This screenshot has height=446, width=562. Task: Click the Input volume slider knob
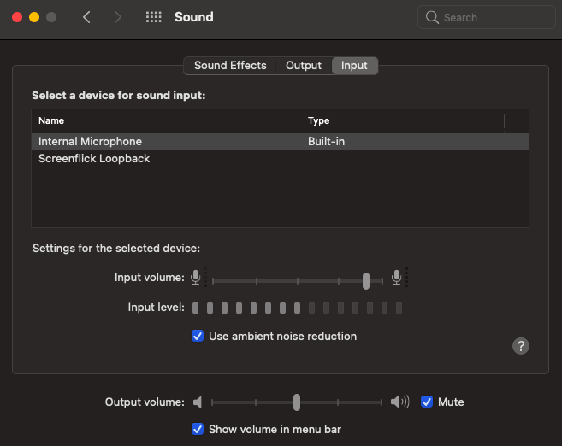point(366,280)
